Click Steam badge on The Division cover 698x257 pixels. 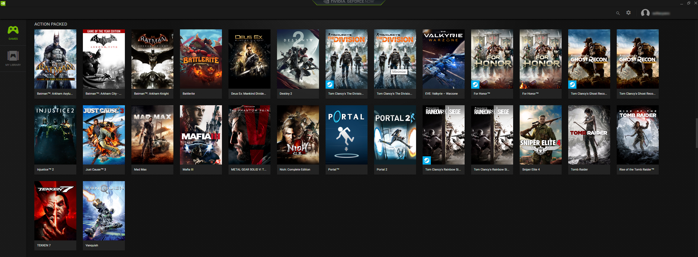coord(330,85)
